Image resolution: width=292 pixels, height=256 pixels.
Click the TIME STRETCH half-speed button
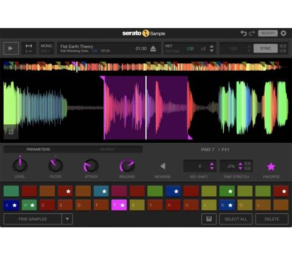[248, 168]
